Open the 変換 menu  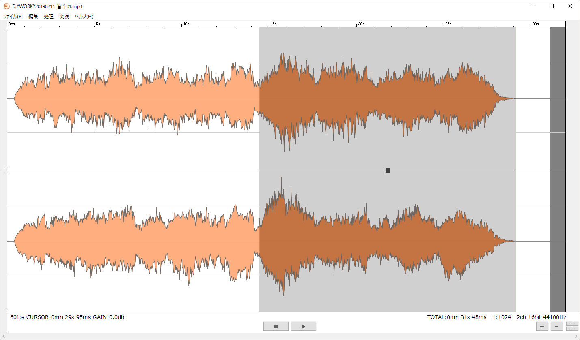pyautogui.click(x=64, y=17)
